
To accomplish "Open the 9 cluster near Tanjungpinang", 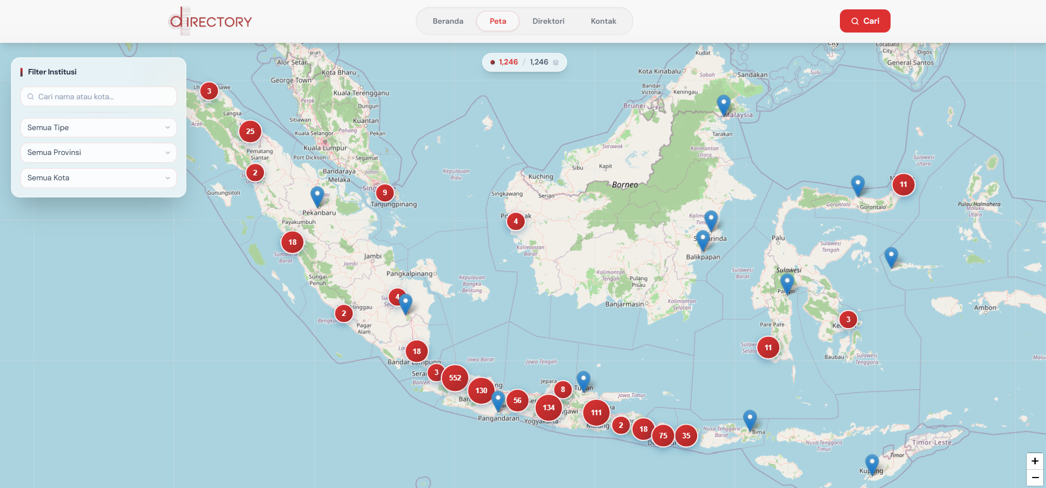I will [385, 192].
